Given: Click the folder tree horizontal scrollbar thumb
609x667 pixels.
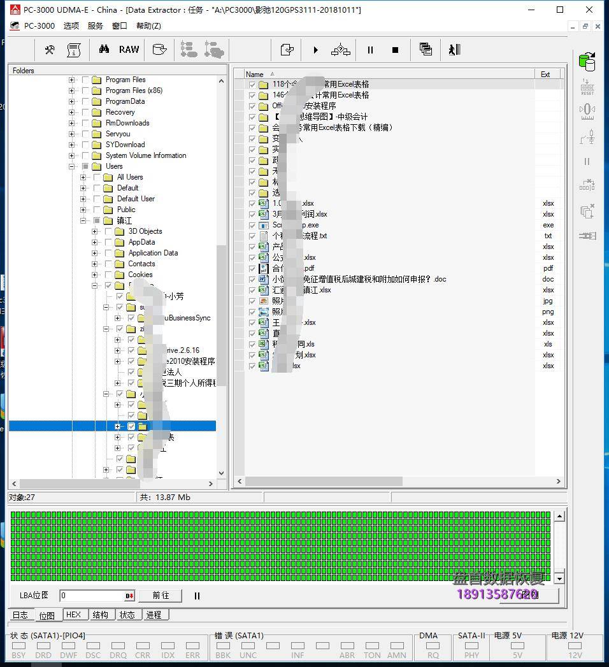Looking at the screenshot, I should [80, 484].
